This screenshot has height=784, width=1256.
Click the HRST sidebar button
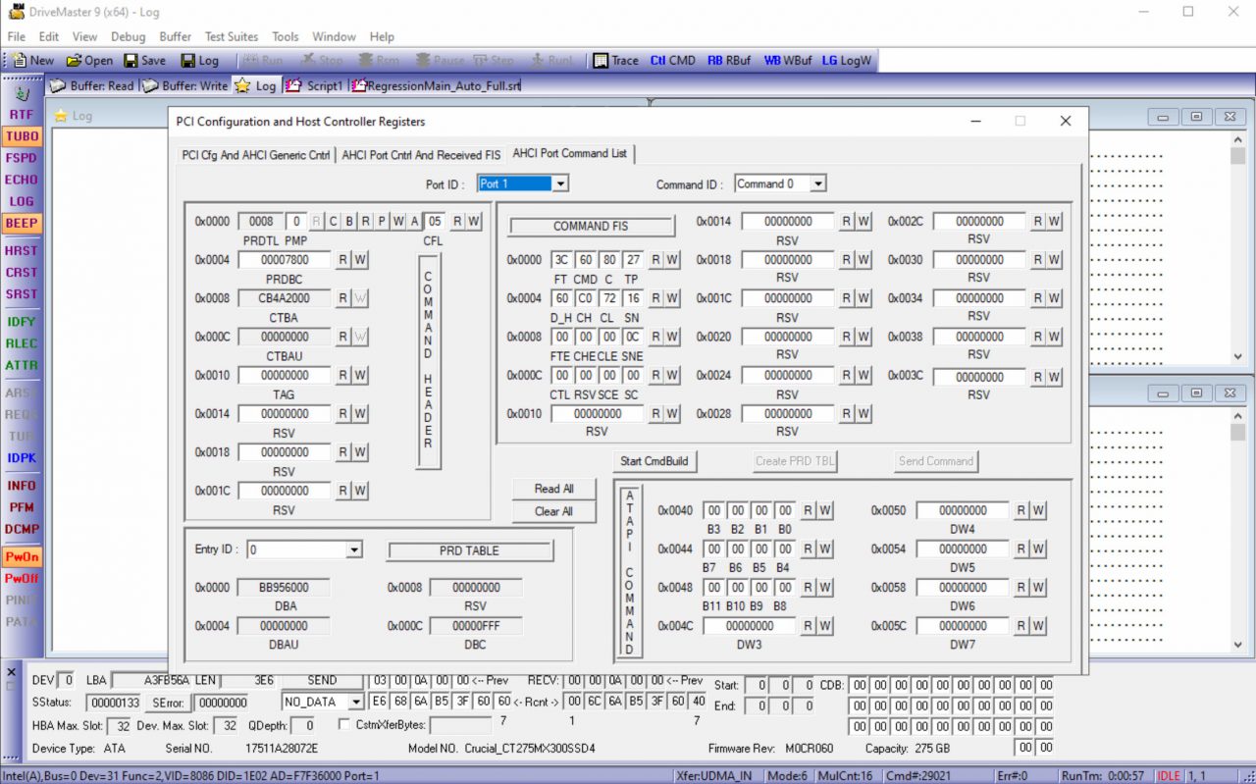point(22,251)
